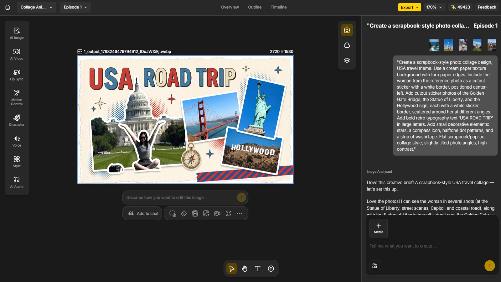Switch to the Timeline tab
Viewport: 501px width, 282px height.
click(279, 7)
